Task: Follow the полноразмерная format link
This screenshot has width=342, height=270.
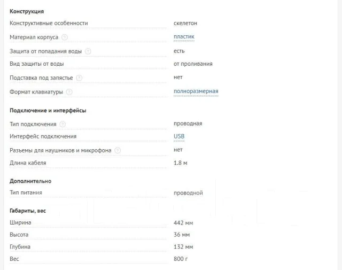Action: (x=196, y=91)
